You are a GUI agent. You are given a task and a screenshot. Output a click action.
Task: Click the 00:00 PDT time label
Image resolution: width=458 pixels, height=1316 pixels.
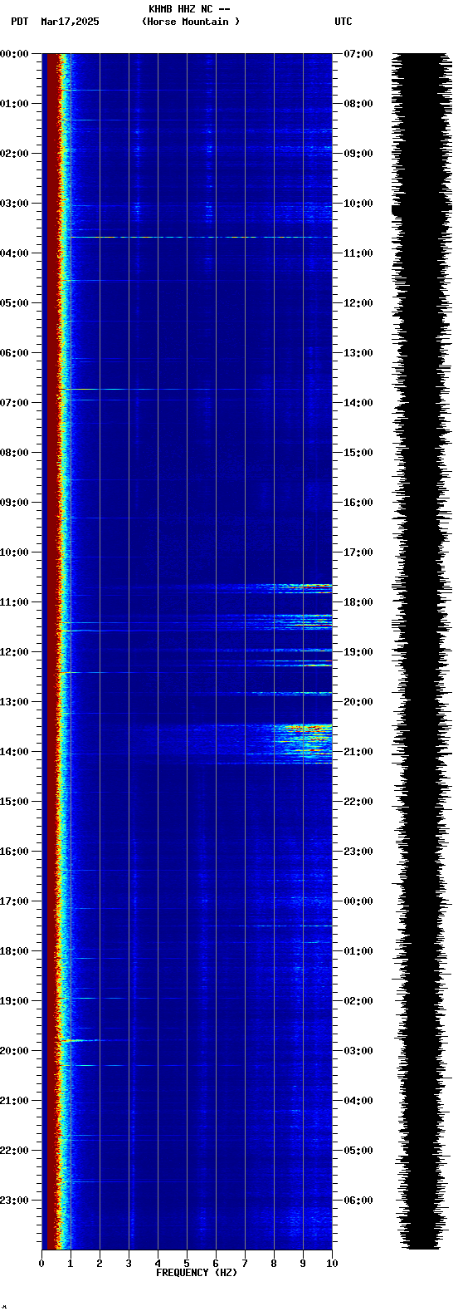(x=15, y=54)
